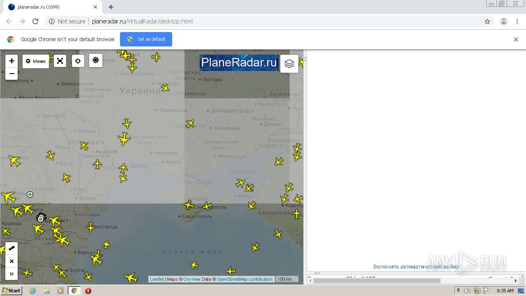Open Windows Media Player from taskbar
The width and height of the screenshot is (526, 296).
click(x=60, y=291)
